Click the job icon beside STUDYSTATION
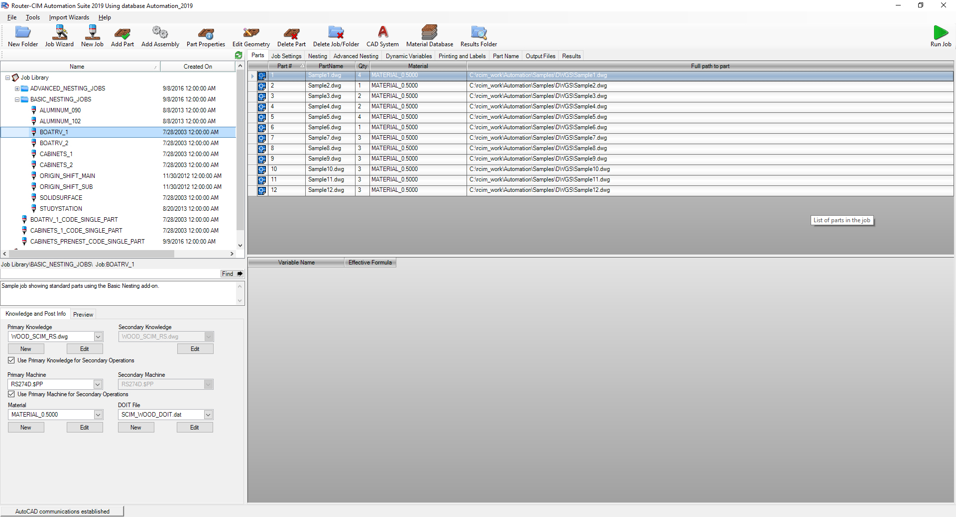Viewport: 956px width, 517px height. point(34,208)
